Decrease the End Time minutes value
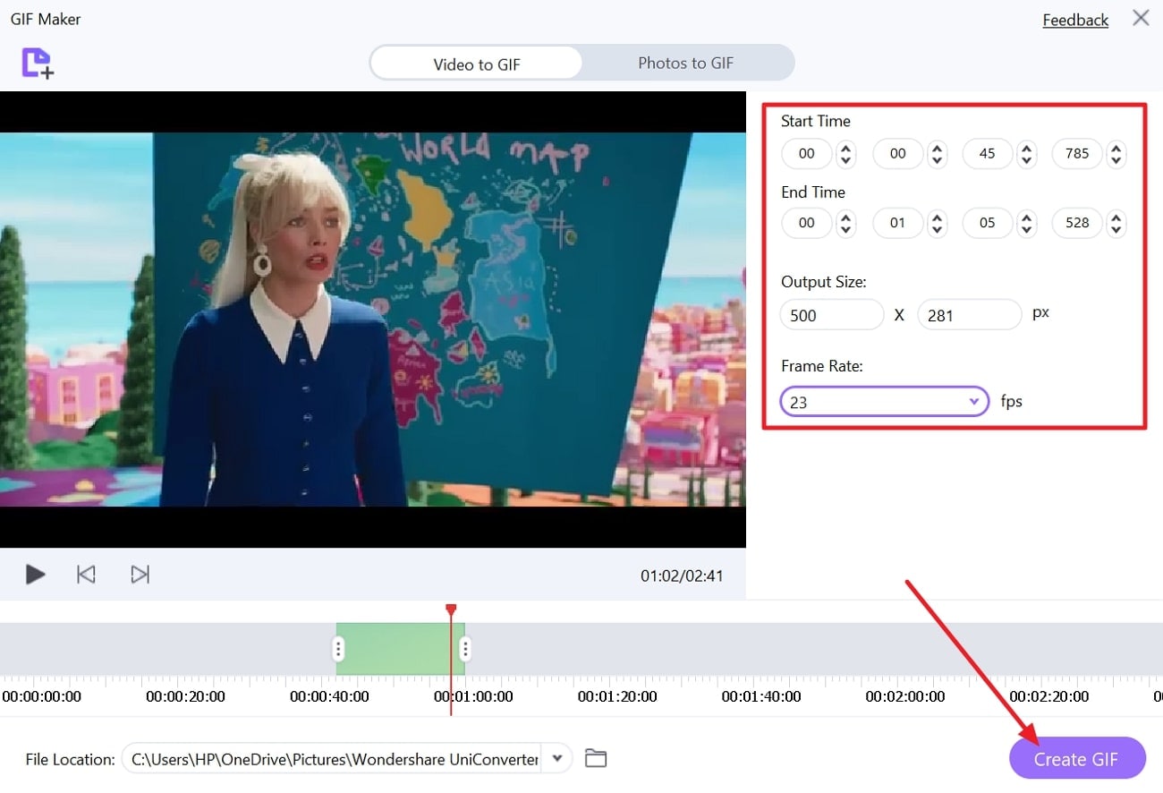 (937, 230)
